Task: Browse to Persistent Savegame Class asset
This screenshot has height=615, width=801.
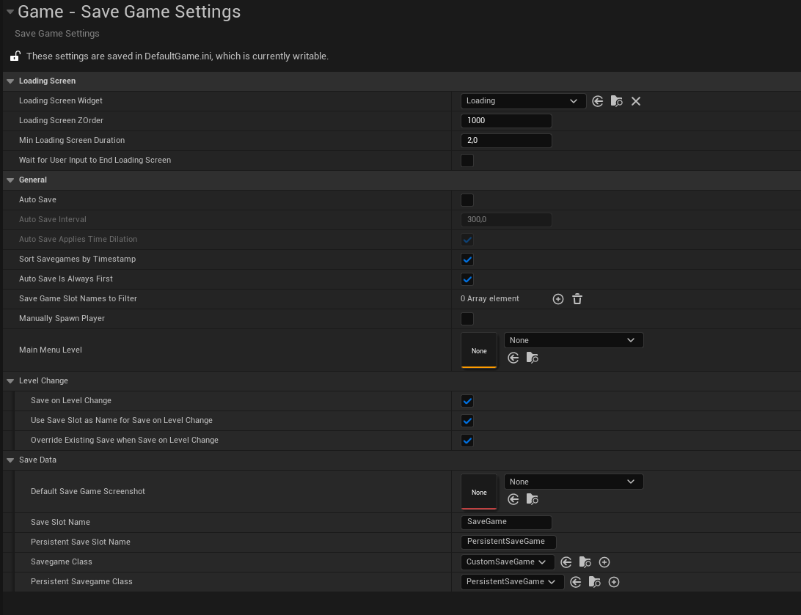Action: [595, 582]
